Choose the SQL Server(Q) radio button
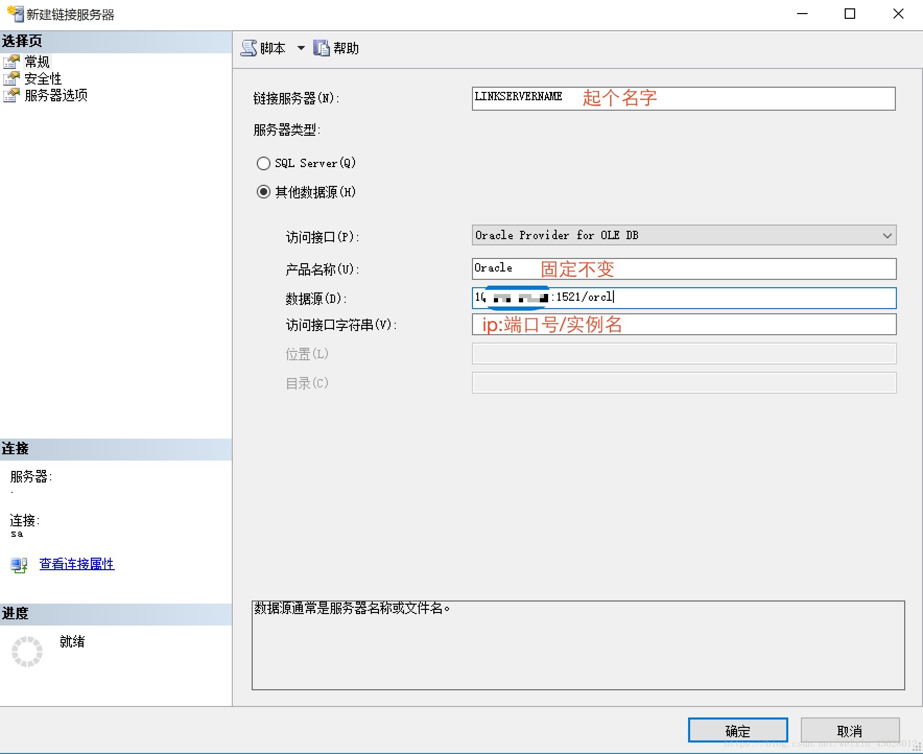Viewport: 923px width, 754px height. pos(264,163)
